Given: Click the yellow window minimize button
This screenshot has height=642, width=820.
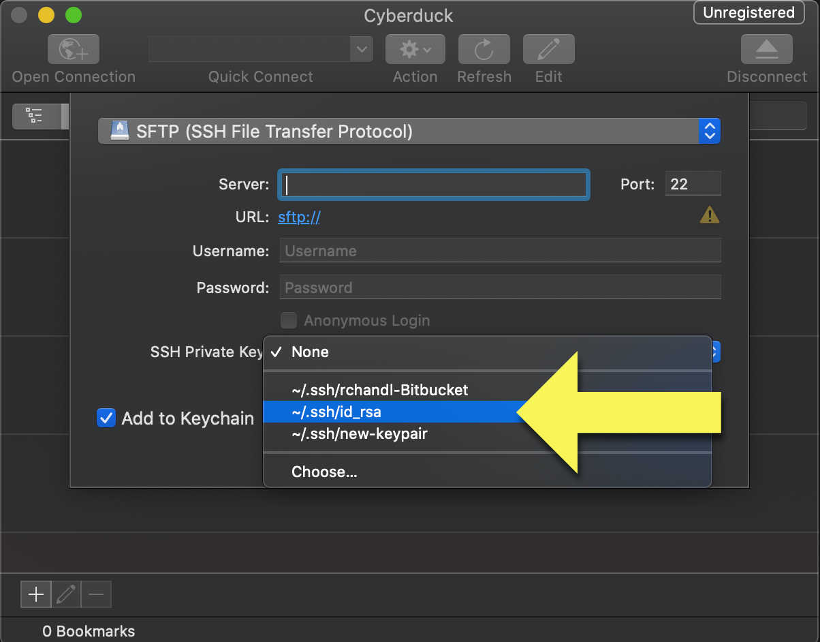Looking at the screenshot, I should click(x=46, y=15).
